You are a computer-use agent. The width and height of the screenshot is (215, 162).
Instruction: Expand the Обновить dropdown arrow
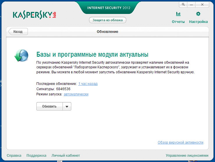pyautogui.click(x=67, y=106)
